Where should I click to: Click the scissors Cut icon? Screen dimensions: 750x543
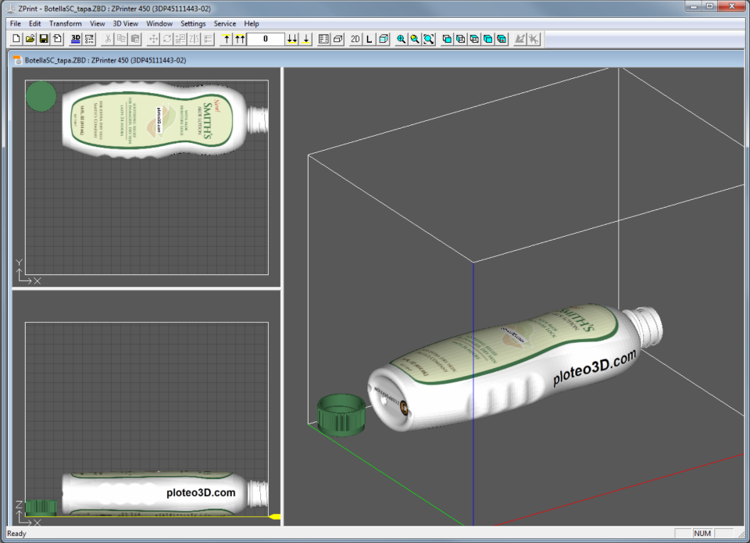pos(108,39)
